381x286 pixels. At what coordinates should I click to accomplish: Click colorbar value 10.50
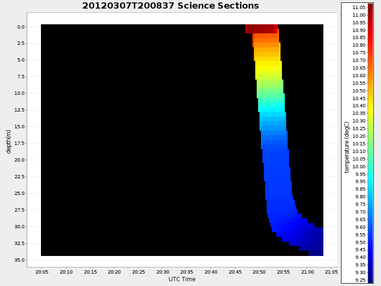359,91
